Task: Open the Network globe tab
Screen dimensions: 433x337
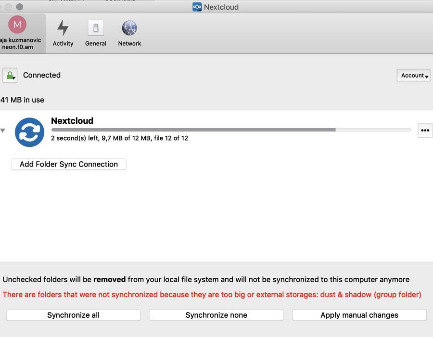Action: tap(129, 33)
